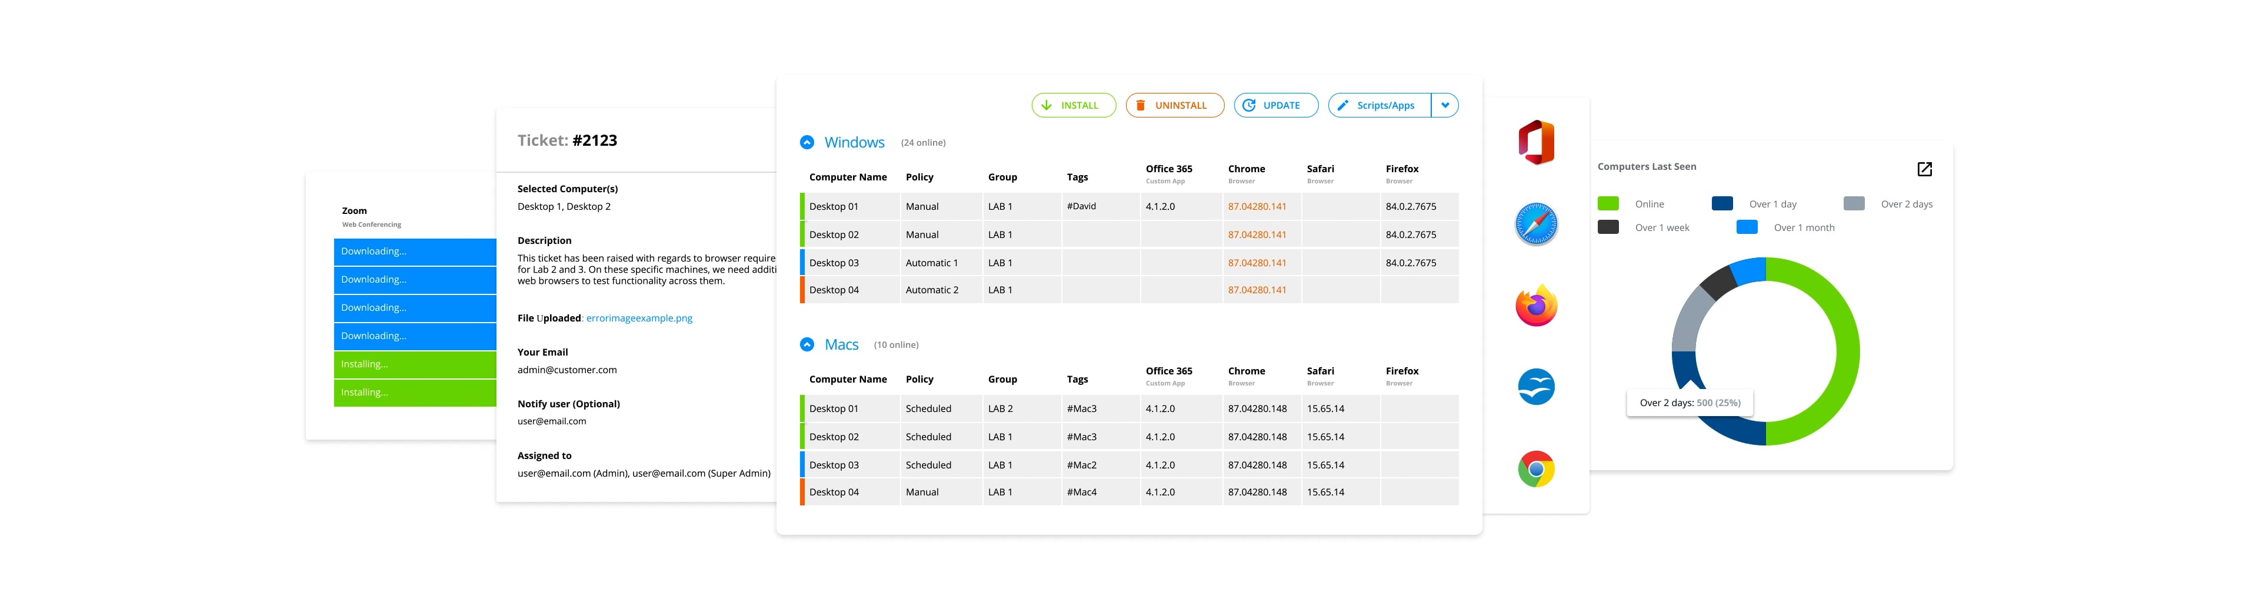
Task: Click the Over 1 month legend swatch
Action: point(1746,227)
